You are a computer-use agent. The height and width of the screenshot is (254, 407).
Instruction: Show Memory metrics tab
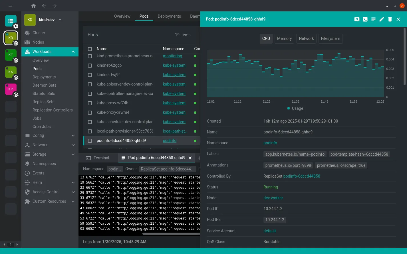click(x=284, y=38)
